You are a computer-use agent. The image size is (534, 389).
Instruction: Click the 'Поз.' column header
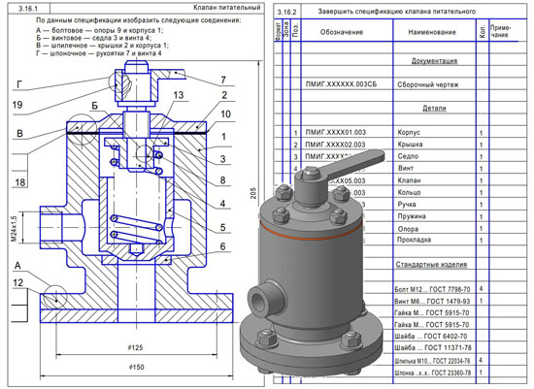[295, 31]
